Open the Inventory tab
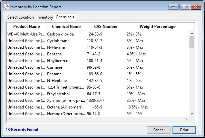The width and height of the screenshot is (205, 138). click(x=44, y=17)
